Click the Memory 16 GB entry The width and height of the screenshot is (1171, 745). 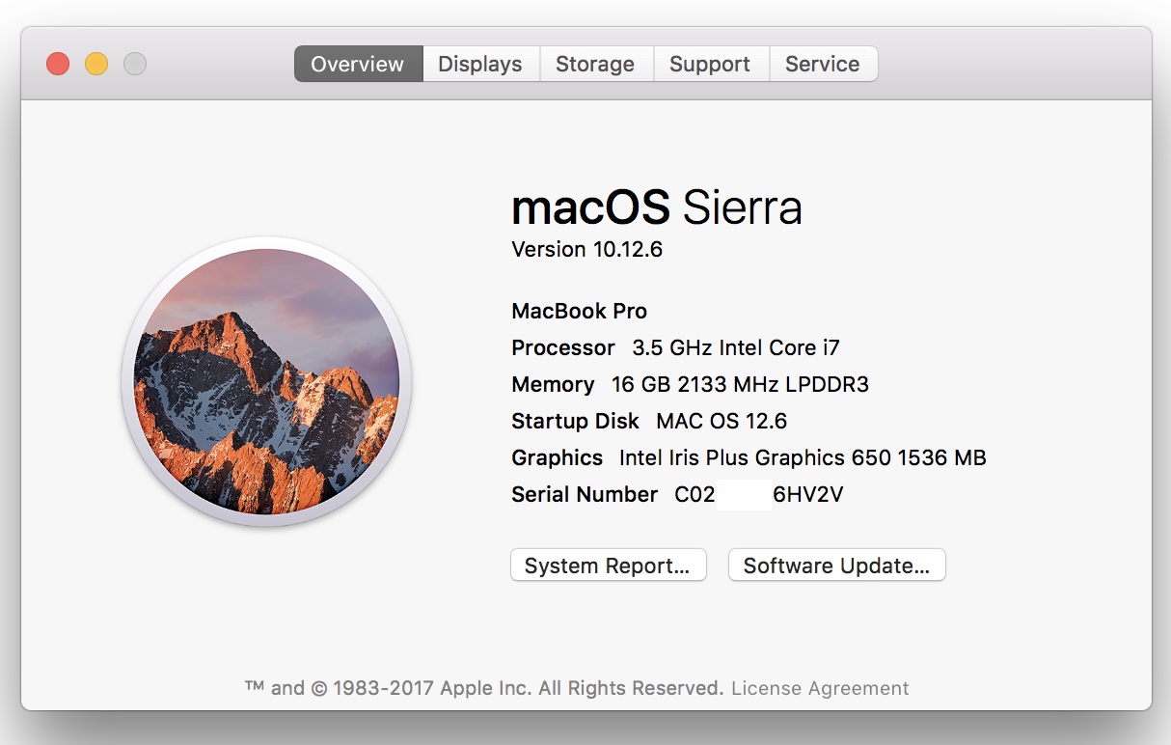pyautogui.click(x=690, y=384)
